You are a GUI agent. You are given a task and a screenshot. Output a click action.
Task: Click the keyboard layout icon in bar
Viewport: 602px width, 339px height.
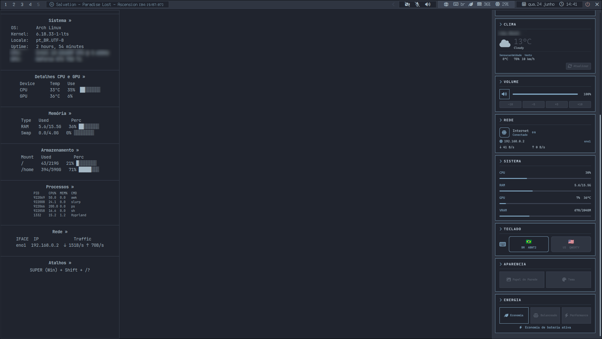click(456, 4)
